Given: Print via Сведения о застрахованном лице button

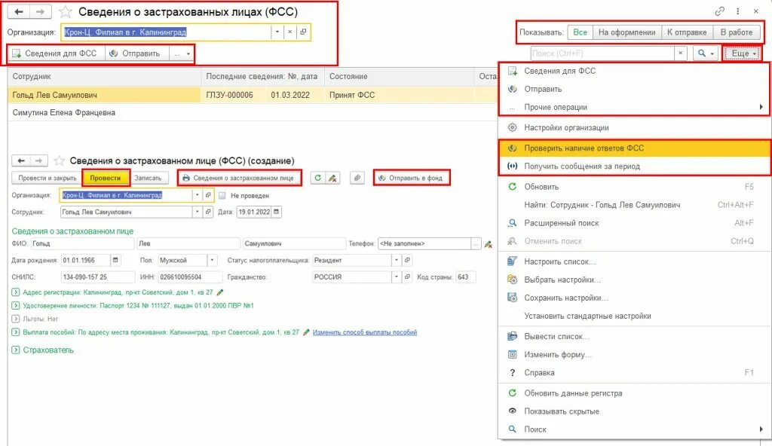Looking at the screenshot, I should pos(239,178).
